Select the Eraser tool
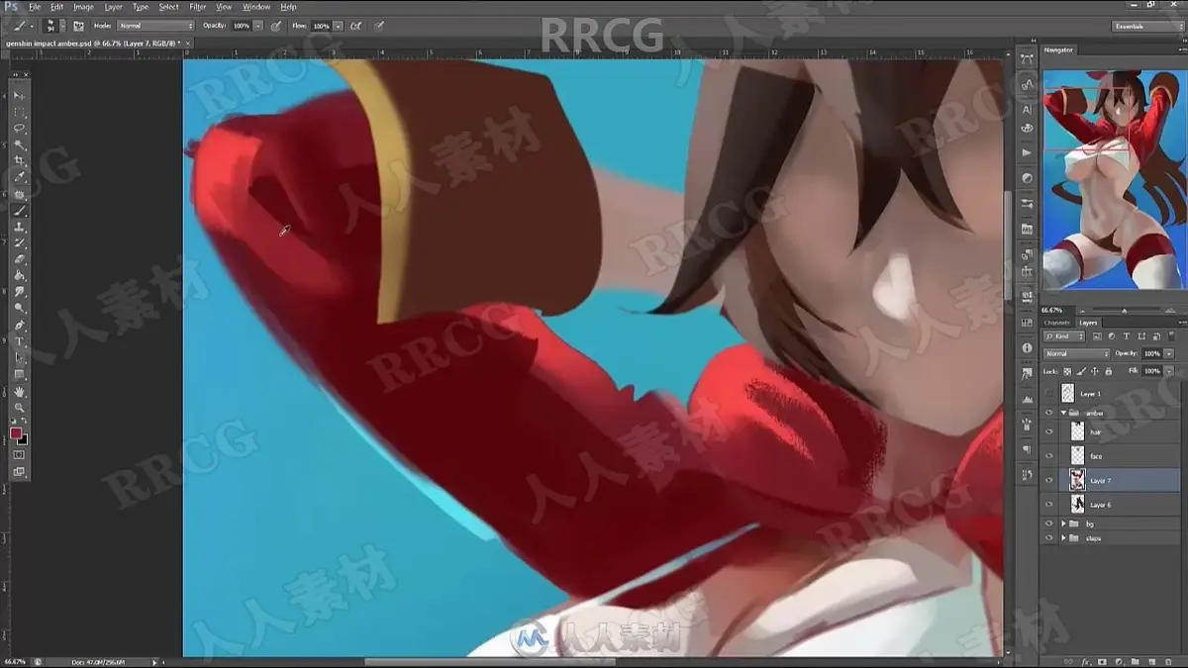 pos(19,259)
